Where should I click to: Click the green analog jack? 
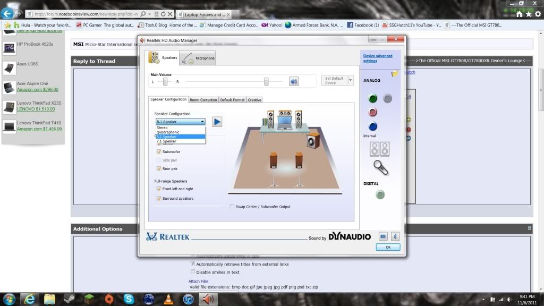tap(373, 98)
